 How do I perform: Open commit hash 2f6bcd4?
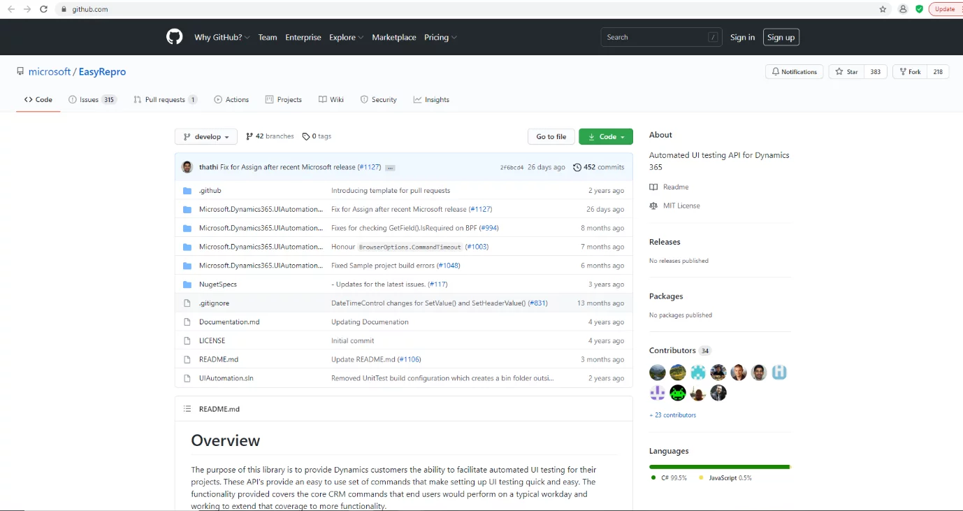(x=512, y=168)
